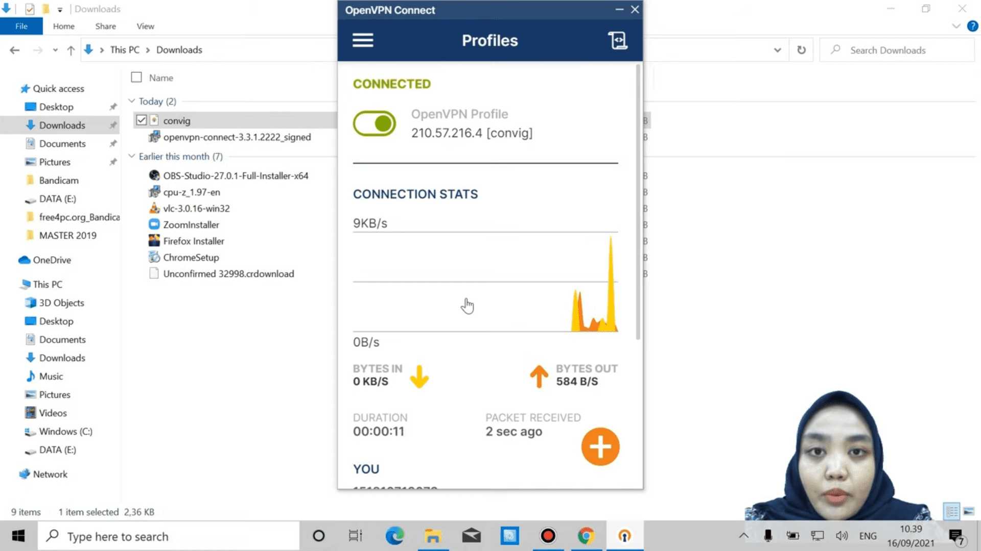Collapse the Today group

[132, 101]
